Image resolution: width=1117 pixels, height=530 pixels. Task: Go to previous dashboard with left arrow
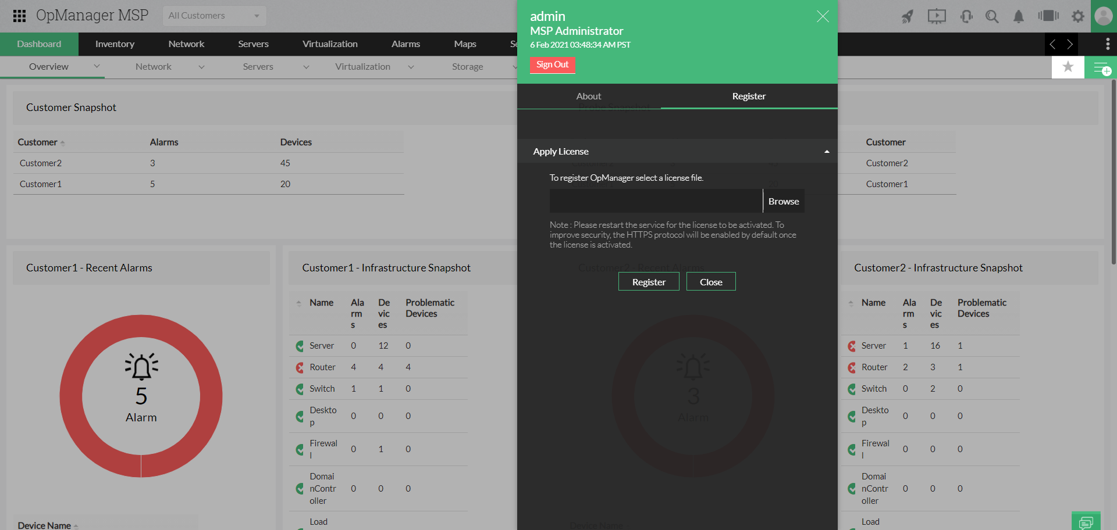(x=1052, y=44)
